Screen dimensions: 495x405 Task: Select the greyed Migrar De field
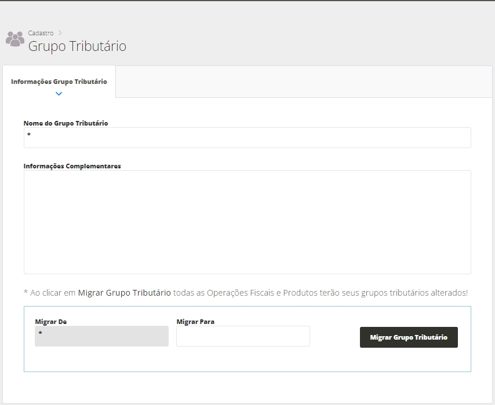click(x=101, y=336)
